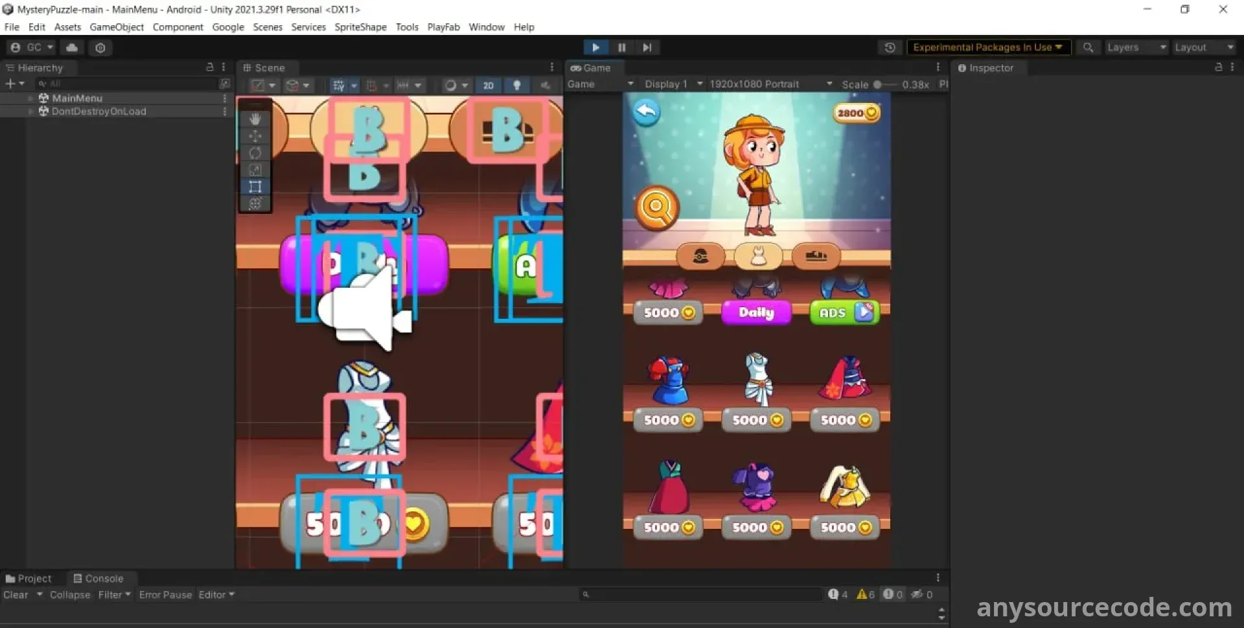Click the Step frame button
The image size is (1244, 628).
pos(647,47)
